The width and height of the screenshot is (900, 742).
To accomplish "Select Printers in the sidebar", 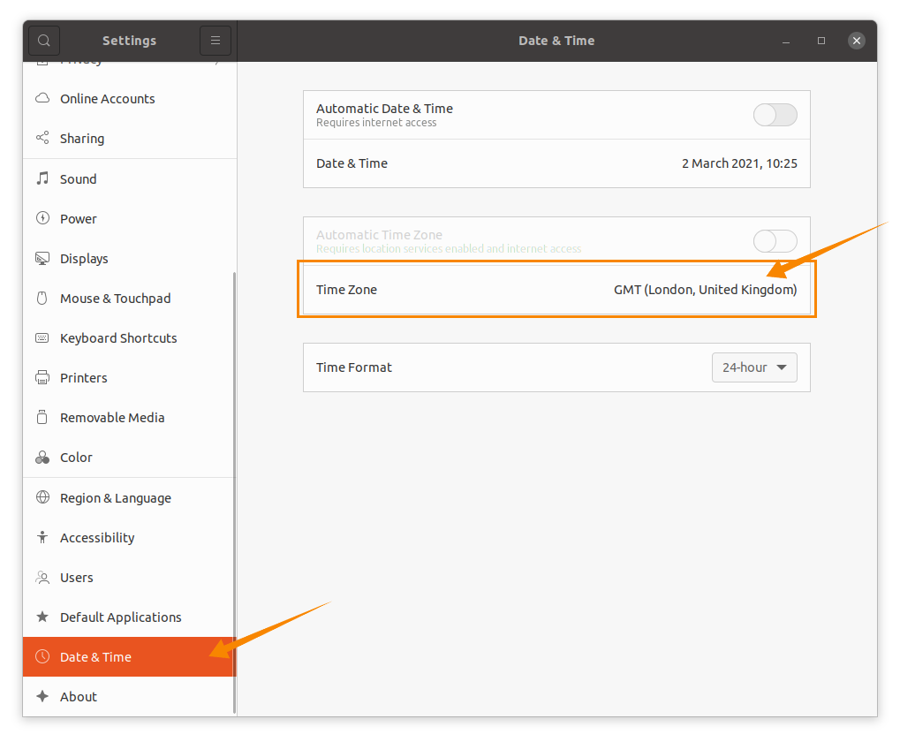I will (130, 377).
